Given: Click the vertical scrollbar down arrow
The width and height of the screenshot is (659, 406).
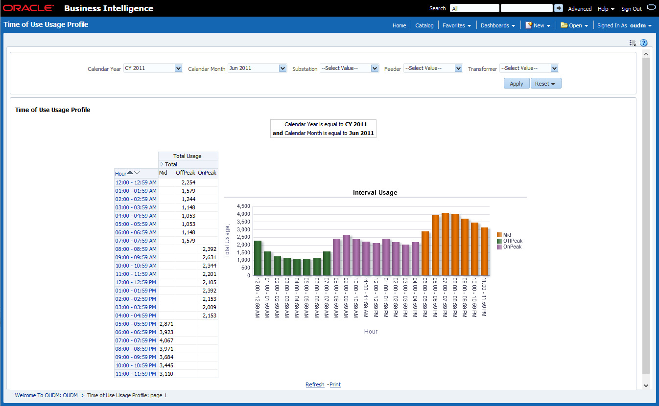Looking at the screenshot, I should coord(646,385).
